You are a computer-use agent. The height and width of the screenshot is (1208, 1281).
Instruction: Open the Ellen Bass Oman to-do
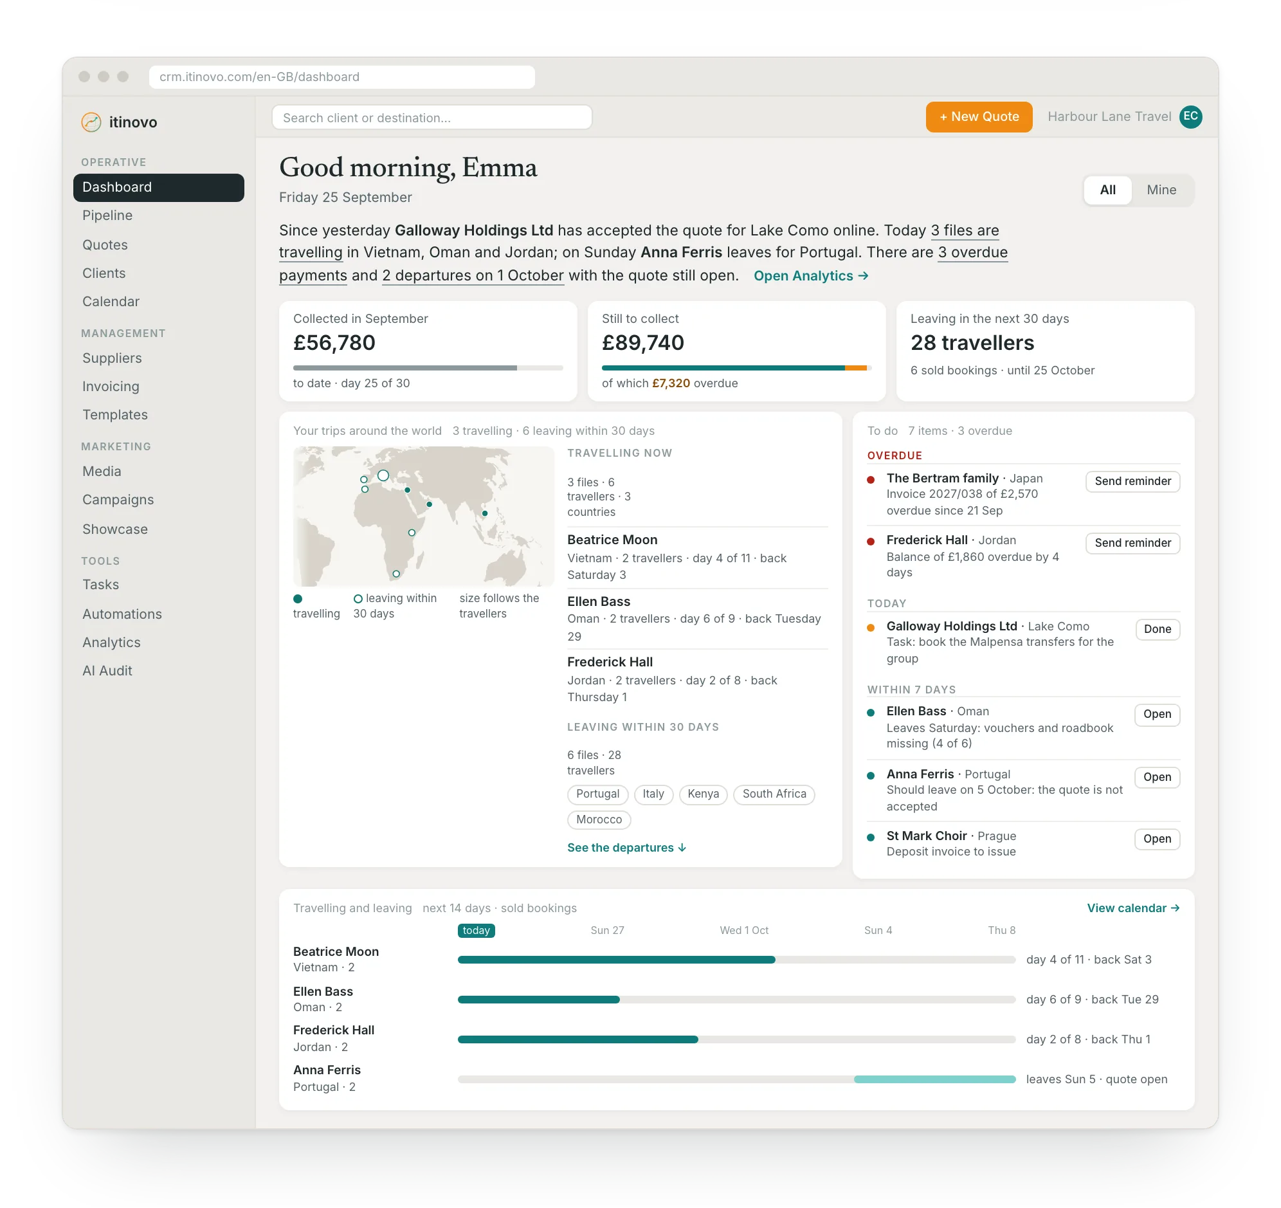point(1157,715)
